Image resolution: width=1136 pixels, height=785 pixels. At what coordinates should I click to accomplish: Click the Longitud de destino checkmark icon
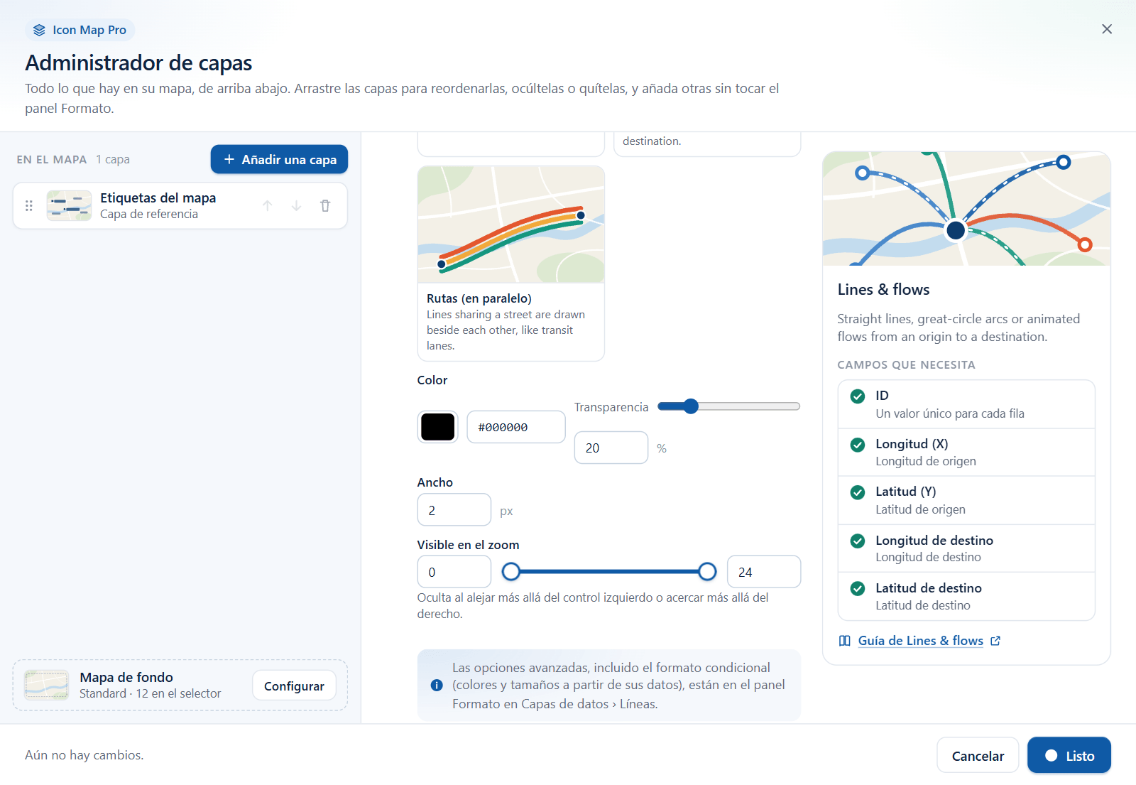[858, 541]
